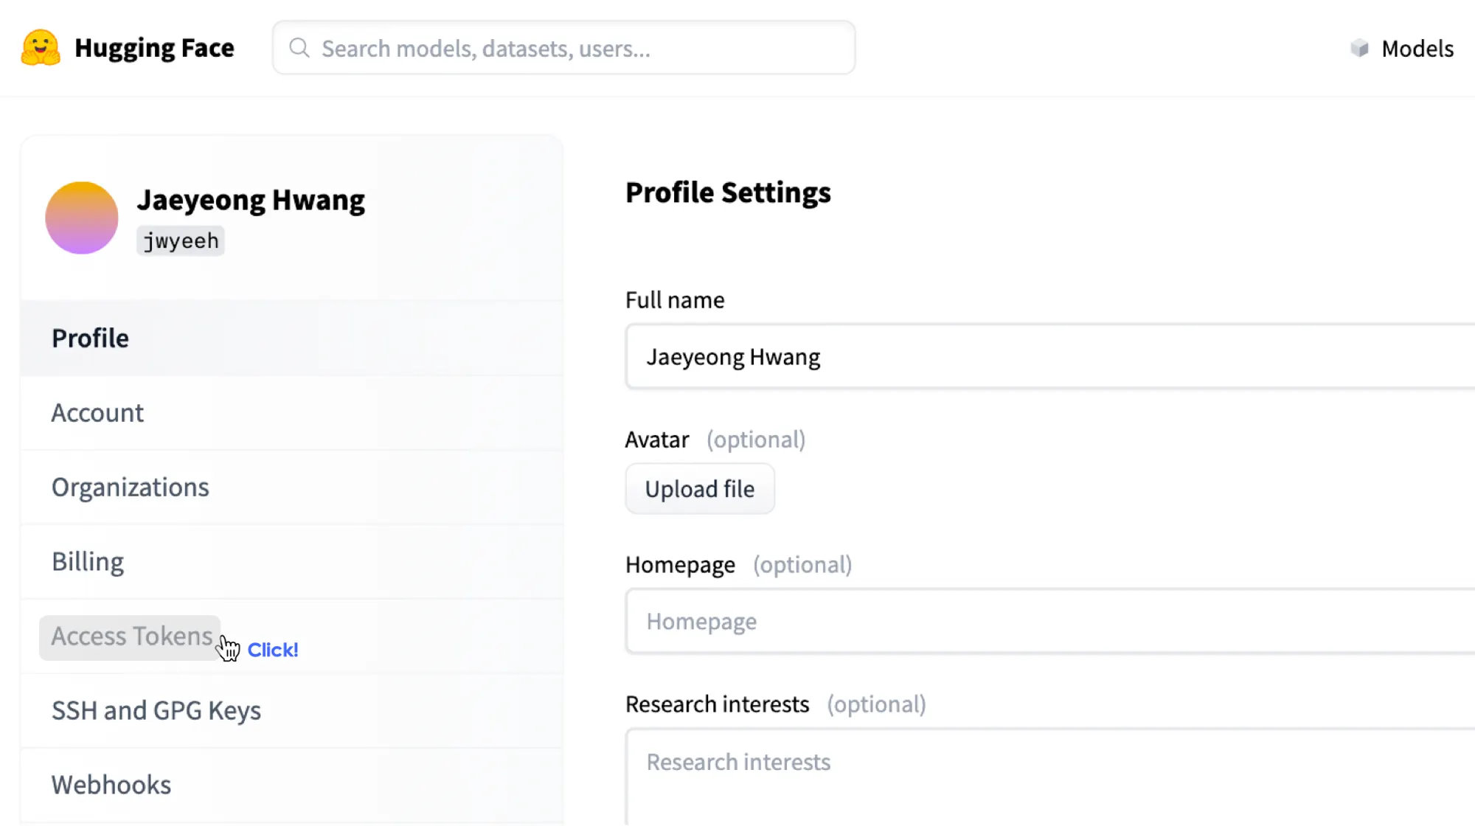Open the Webhooks settings section
Viewport: 1475px width, 826px height.
[x=111, y=785]
